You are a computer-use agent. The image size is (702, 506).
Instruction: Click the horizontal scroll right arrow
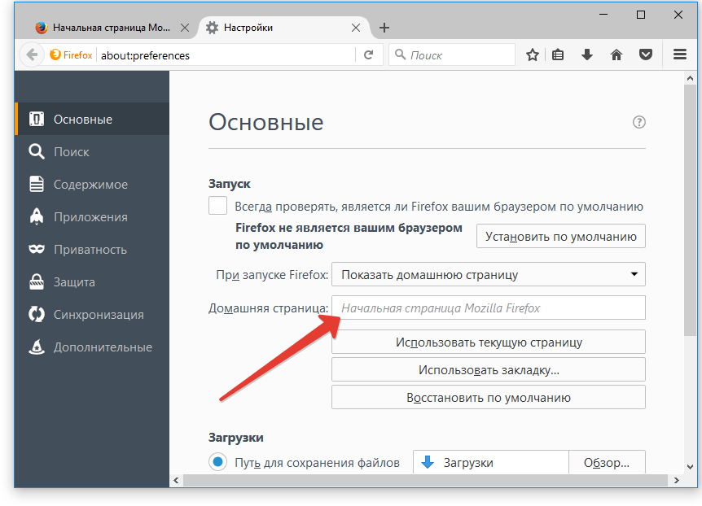pos(677,481)
